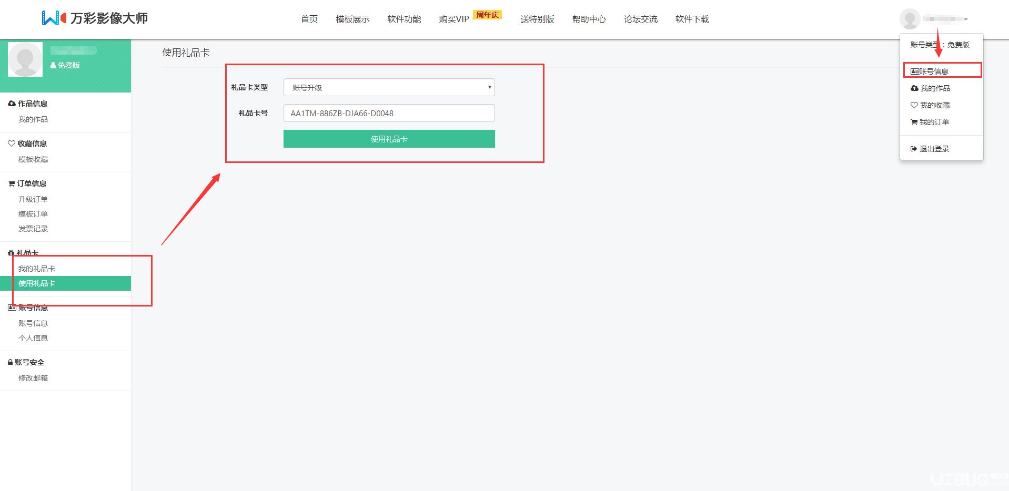Click the sign-out icon next to 退出登录
This screenshot has height=491, width=1009.
point(914,149)
